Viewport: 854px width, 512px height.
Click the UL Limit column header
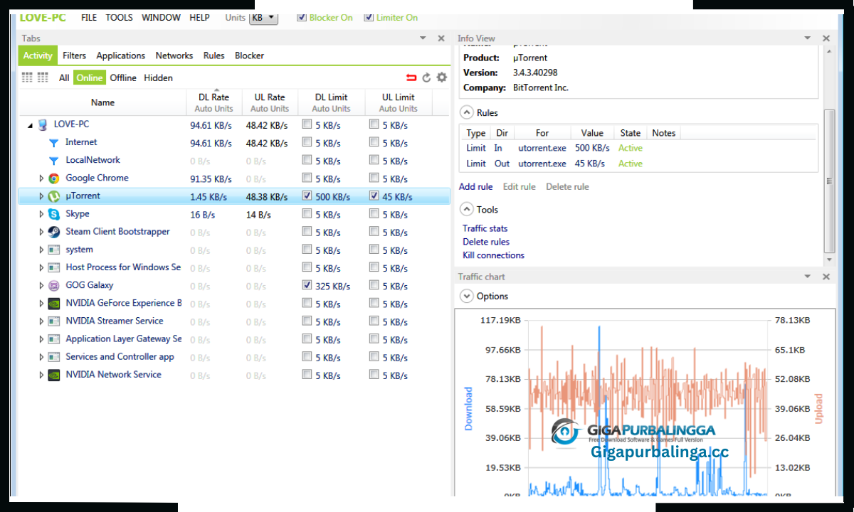pyautogui.click(x=399, y=102)
